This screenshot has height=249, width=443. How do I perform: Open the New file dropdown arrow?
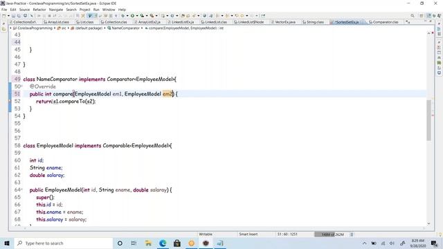pos(8,16)
